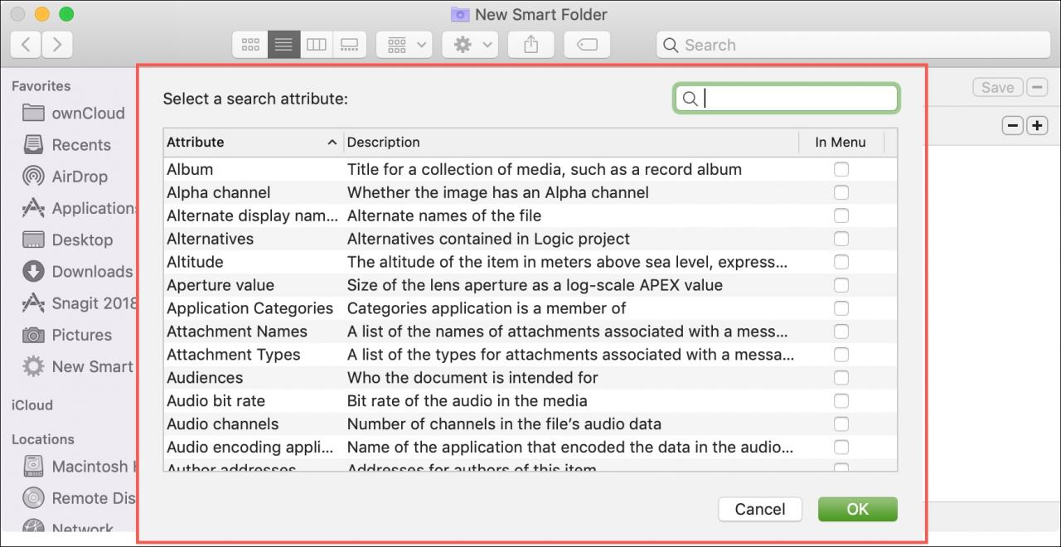Enable In Menu for Audio encoding application
This screenshot has height=547, width=1061.
[x=841, y=448]
